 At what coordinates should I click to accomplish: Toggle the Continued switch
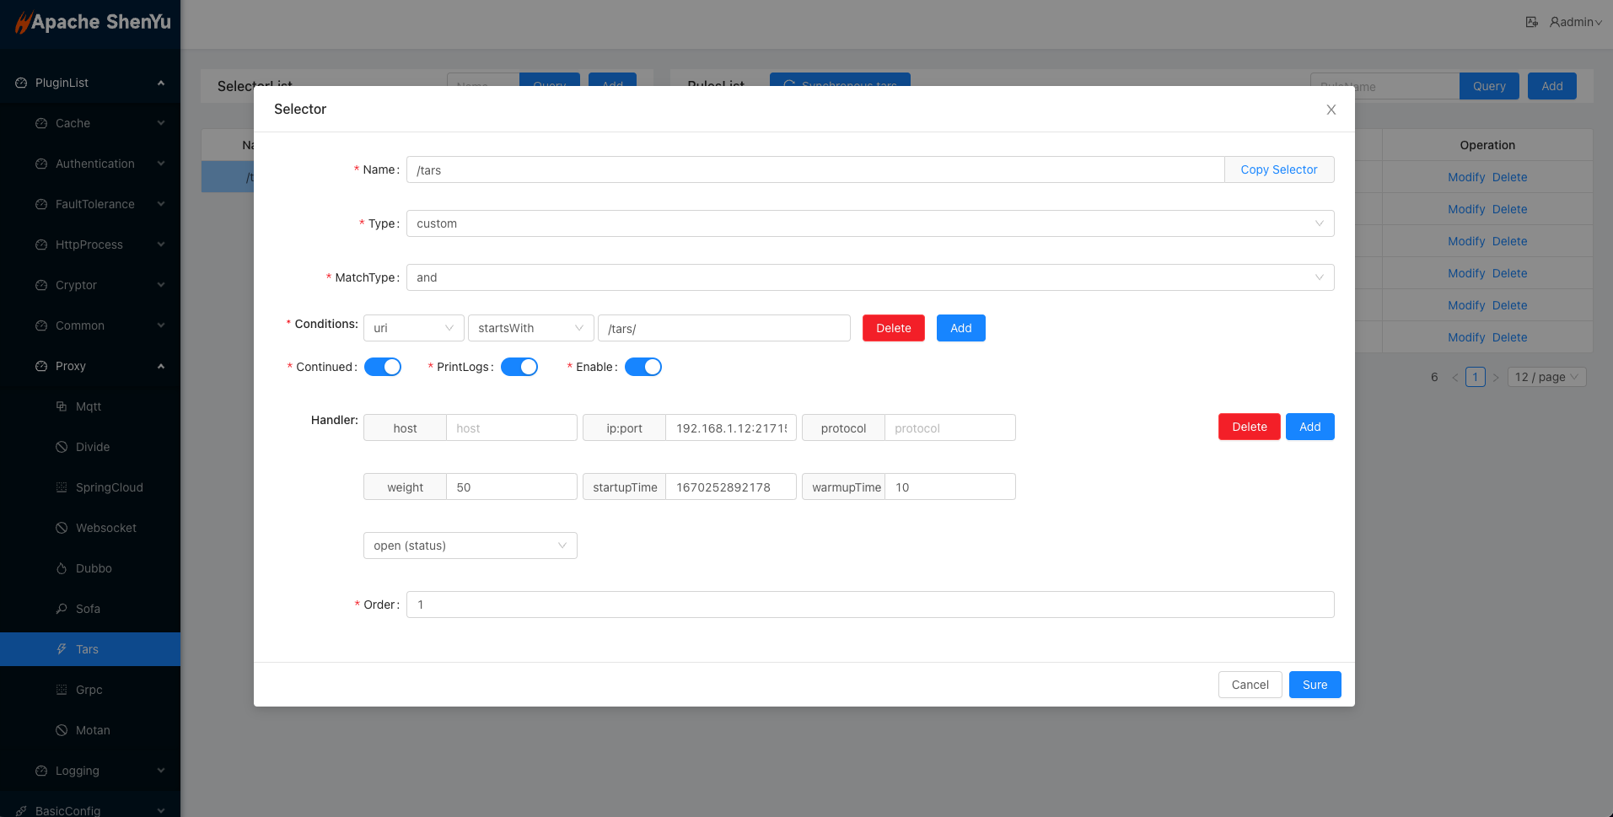[x=383, y=367]
